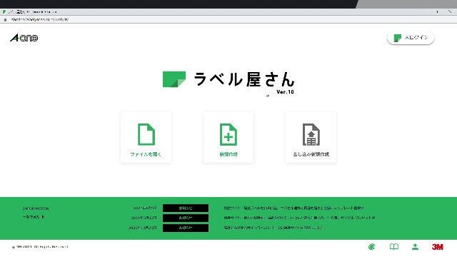
Task: Open the ファイルを開く file card
Action: [146, 137]
